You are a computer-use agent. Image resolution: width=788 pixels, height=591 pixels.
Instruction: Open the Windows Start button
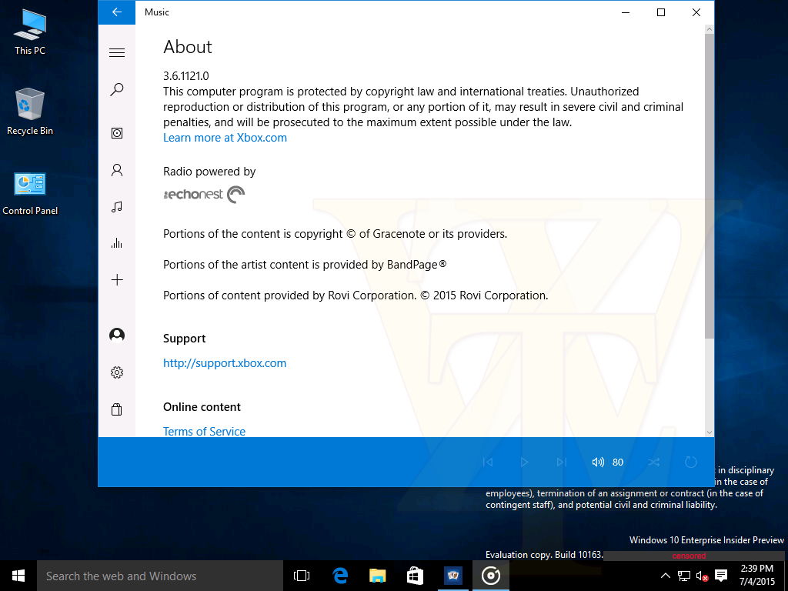pyautogui.click(x=18, y=576)
